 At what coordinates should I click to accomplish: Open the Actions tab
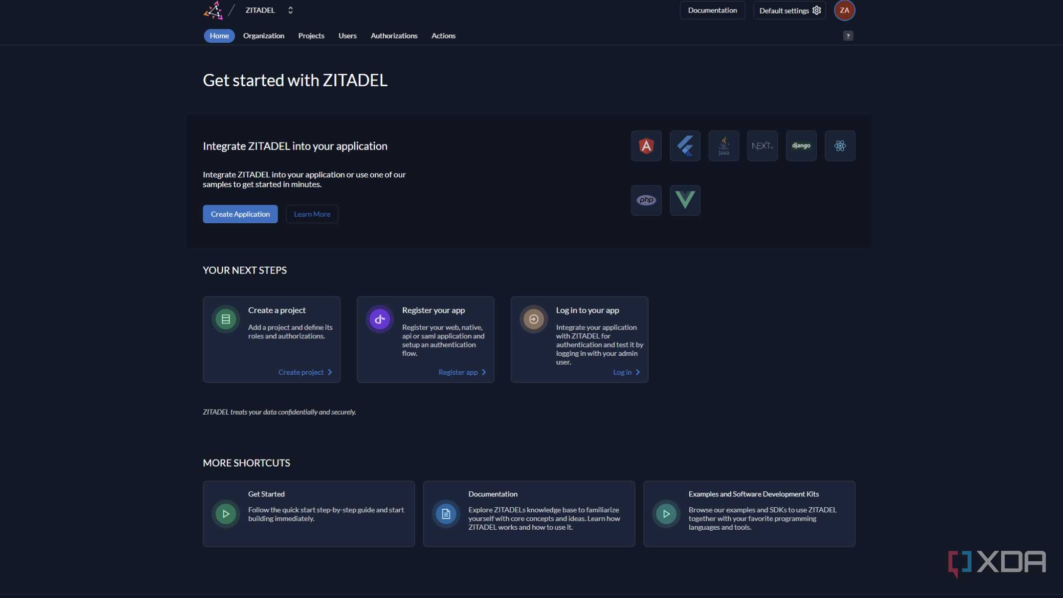[443, 36]
